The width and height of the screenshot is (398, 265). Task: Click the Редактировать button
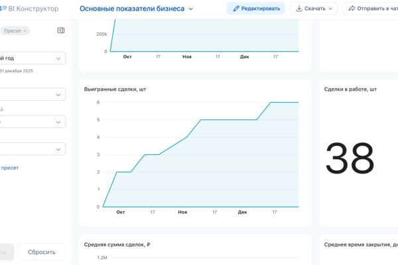pyautogui.click(x=256, y=9)
